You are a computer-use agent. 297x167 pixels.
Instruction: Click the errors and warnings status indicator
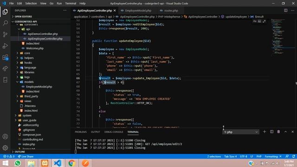9,157
